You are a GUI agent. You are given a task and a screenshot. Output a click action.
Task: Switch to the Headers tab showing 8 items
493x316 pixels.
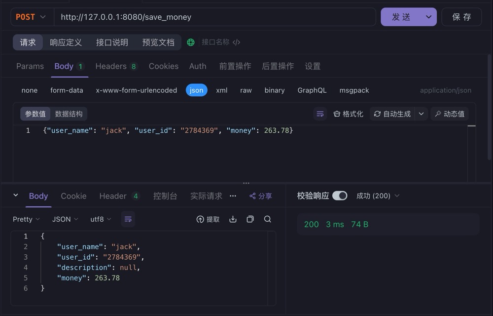pos(113,66)
